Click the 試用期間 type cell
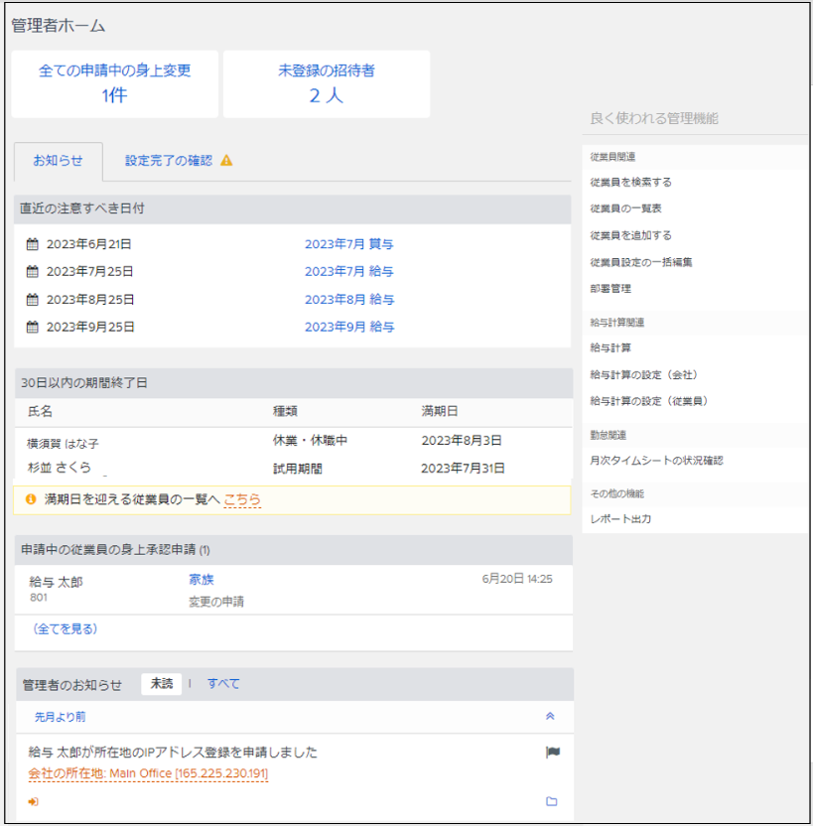The height and width of the screenshot is (826, 813). click(298, 469)
